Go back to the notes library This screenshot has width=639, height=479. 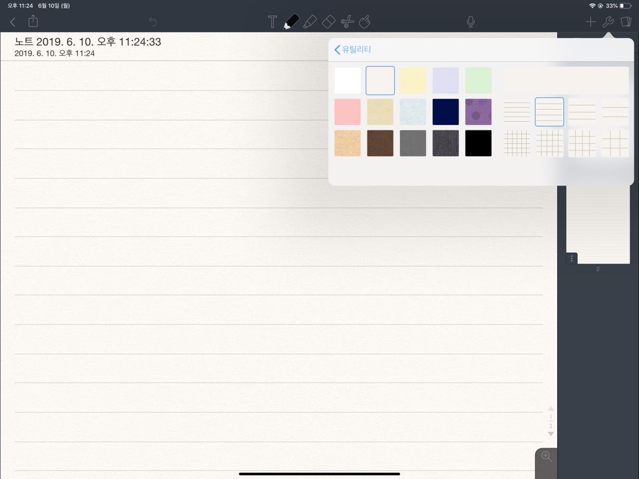pyautogui.click(x=13, y=22)
